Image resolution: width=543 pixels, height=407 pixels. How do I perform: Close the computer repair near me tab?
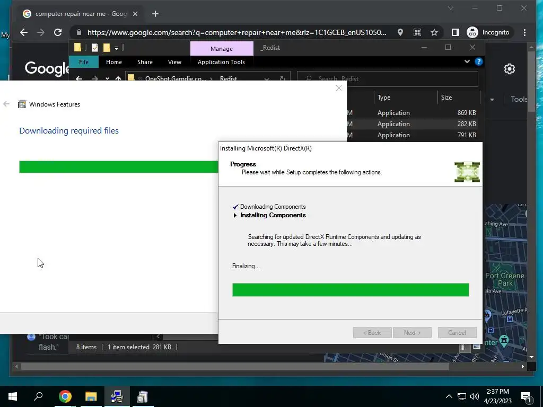pos(135,14)
